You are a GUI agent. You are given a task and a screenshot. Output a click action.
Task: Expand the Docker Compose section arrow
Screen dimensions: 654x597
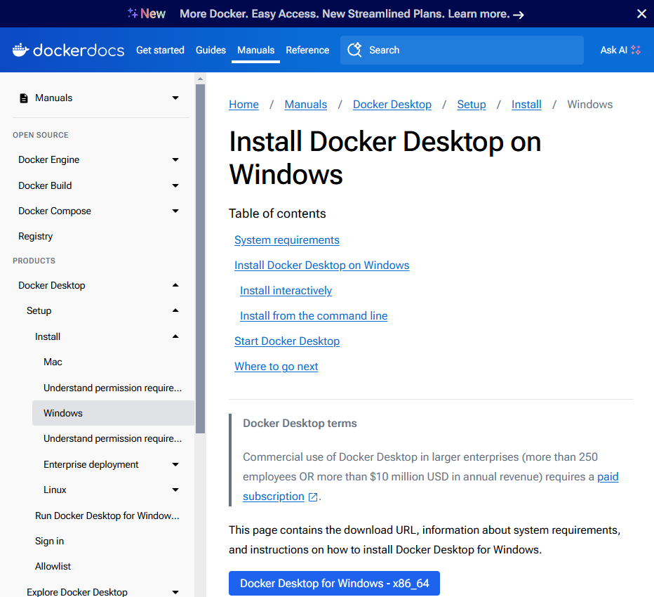pos(175,211)
